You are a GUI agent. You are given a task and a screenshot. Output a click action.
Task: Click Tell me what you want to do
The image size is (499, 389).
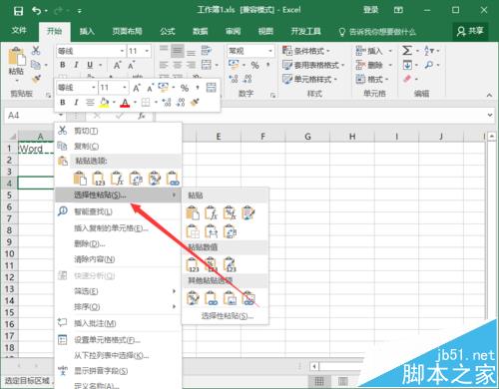click(x=378, y=32)
